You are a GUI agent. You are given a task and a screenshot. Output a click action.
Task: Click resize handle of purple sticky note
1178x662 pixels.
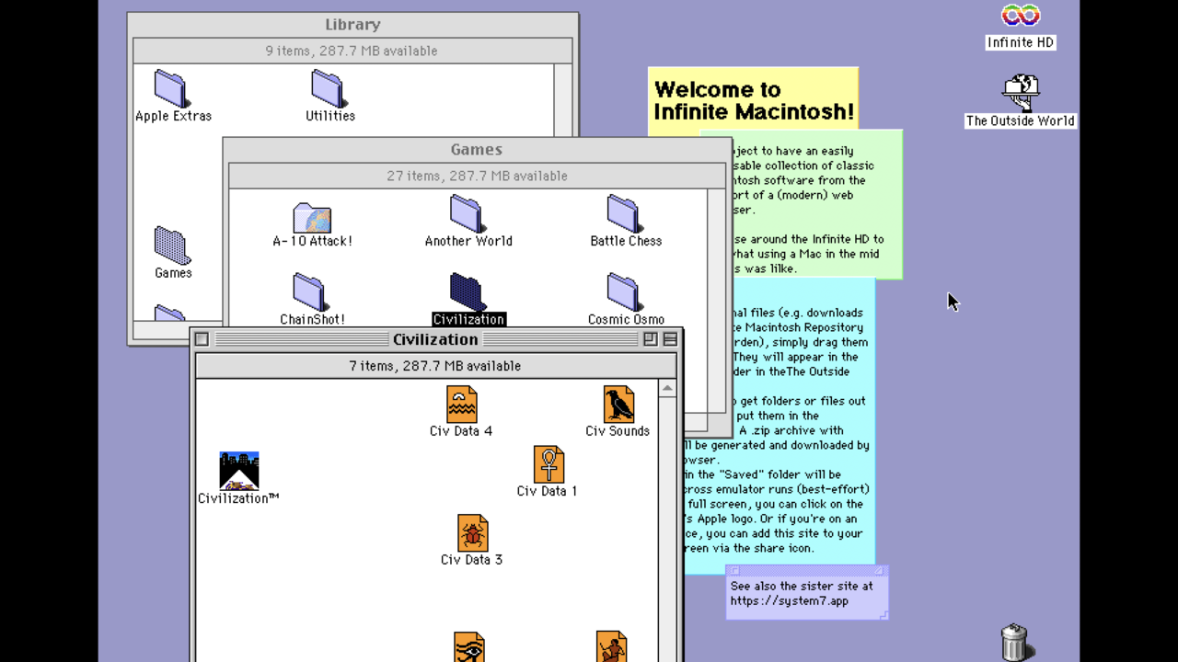click(x=884, y=615)
